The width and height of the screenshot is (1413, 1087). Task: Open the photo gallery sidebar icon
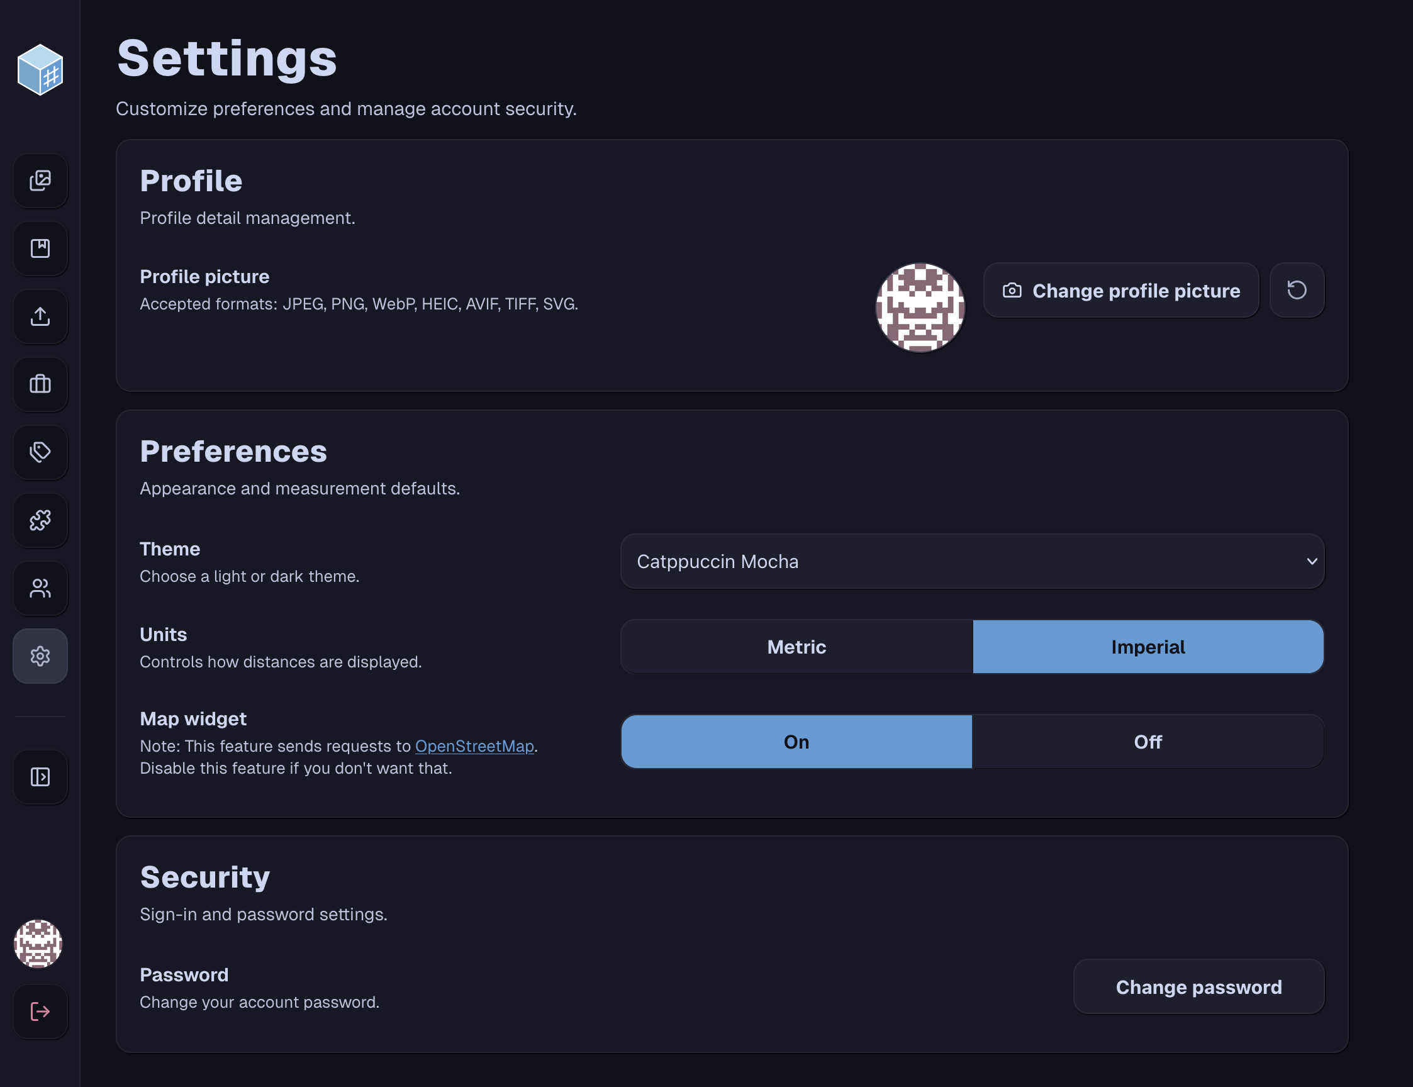tap(40, 181)
